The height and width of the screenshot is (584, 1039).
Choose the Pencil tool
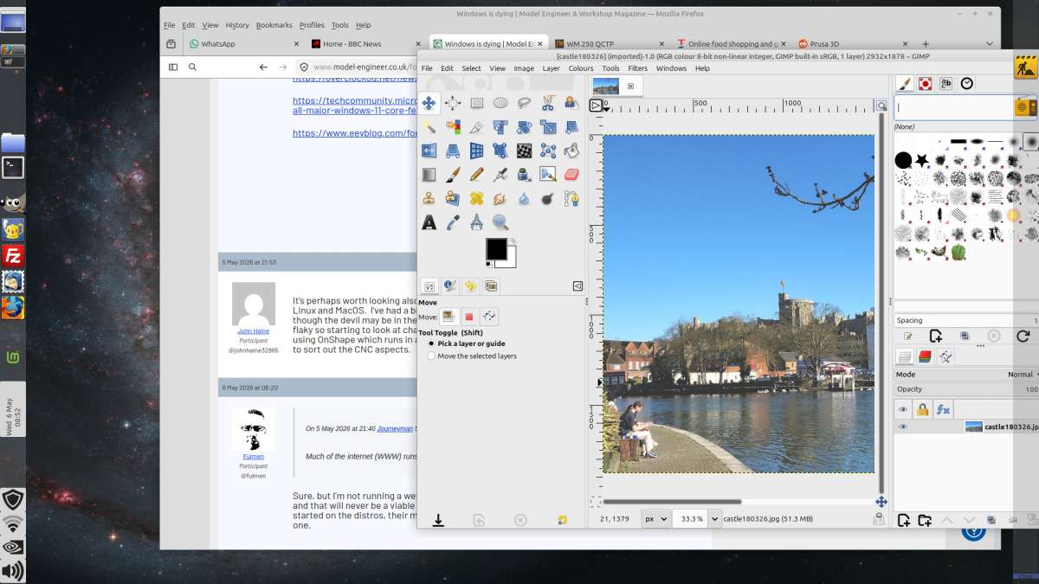(476, 175)
